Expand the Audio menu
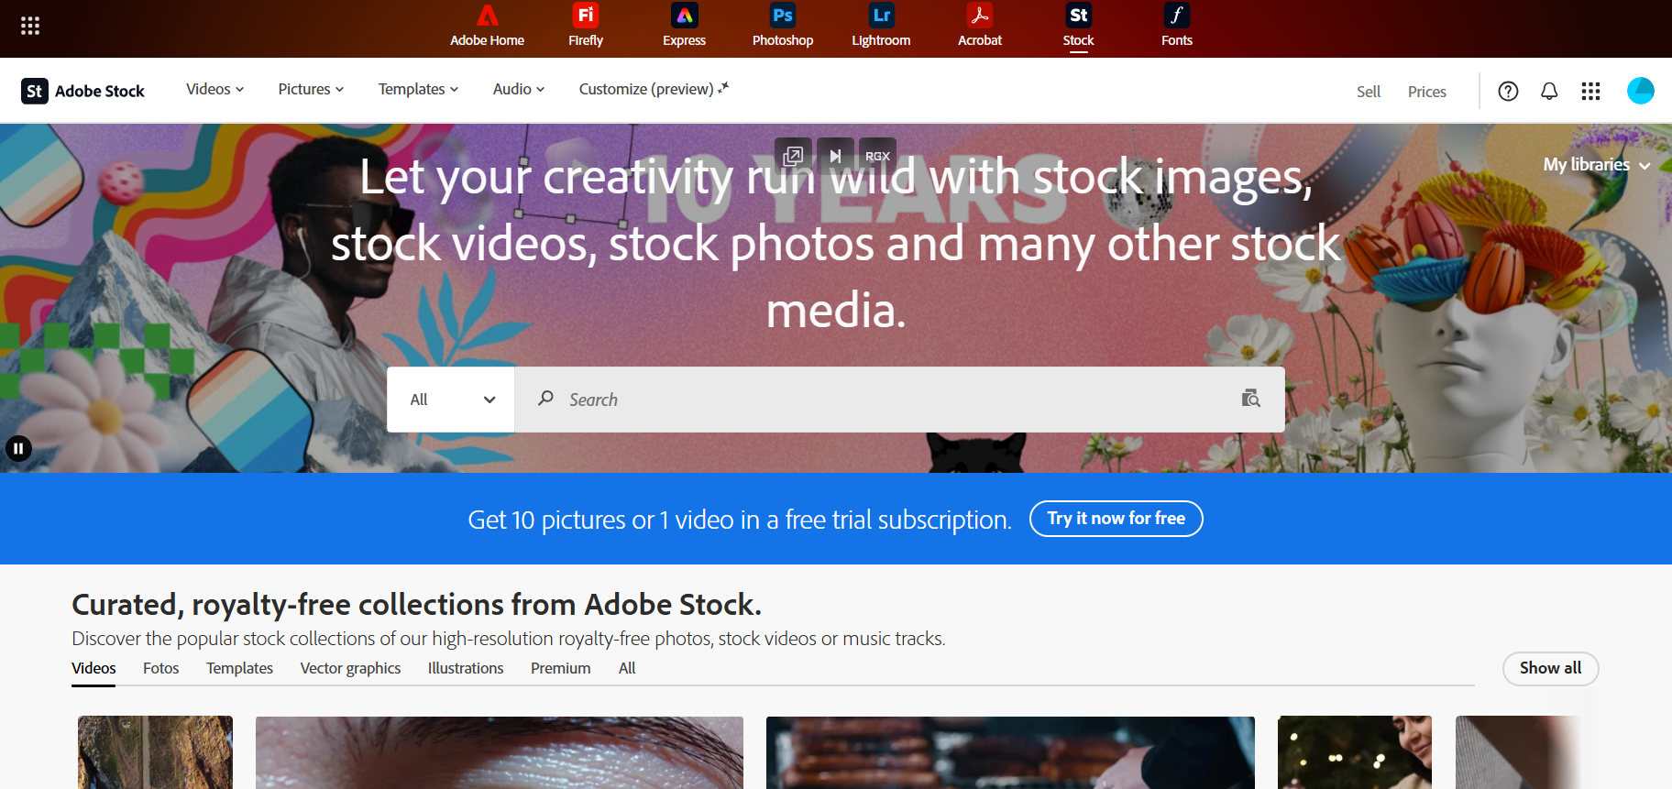The height and width of the screenshot is (789, 1672). tap(519, 89)
